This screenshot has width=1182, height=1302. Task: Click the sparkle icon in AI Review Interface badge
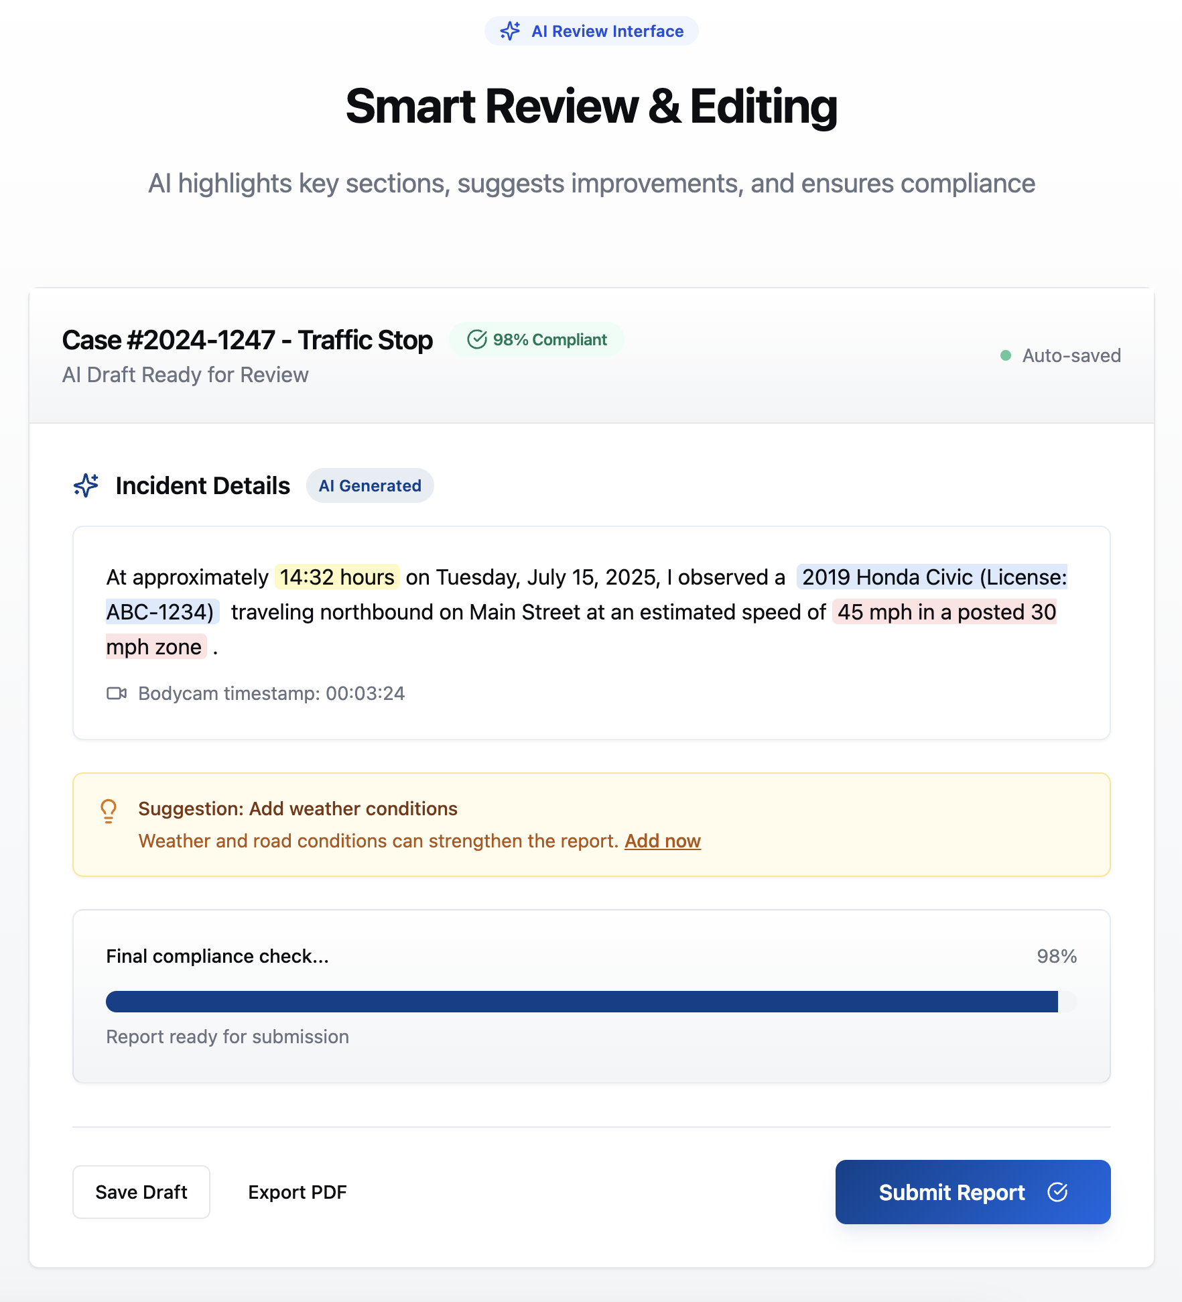pyautogui.click(x=510, y=31)
